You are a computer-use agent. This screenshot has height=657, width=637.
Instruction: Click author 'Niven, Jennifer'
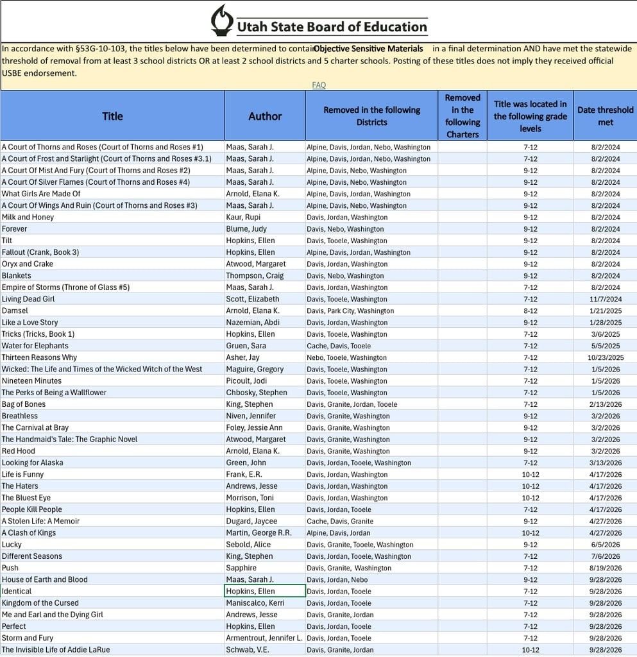265,416
